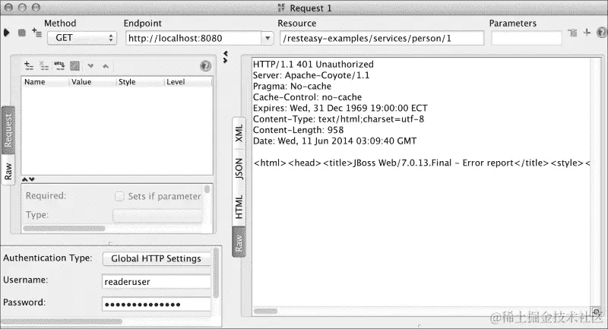The height and width of the screenshot is (329, 608).
Task: Click the Request 1 title bar icon
Action: 281,8
